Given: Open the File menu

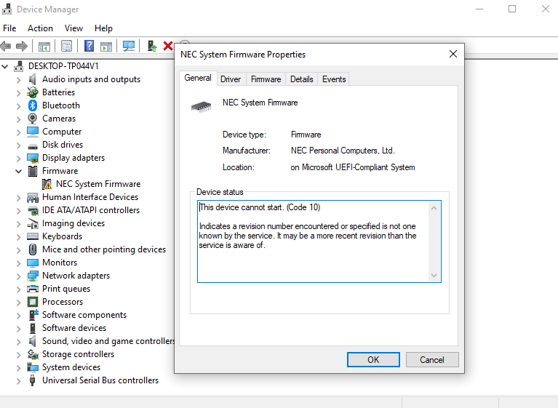Looking at the screenshot, I should pyautogui.click(x=9, y=28).
